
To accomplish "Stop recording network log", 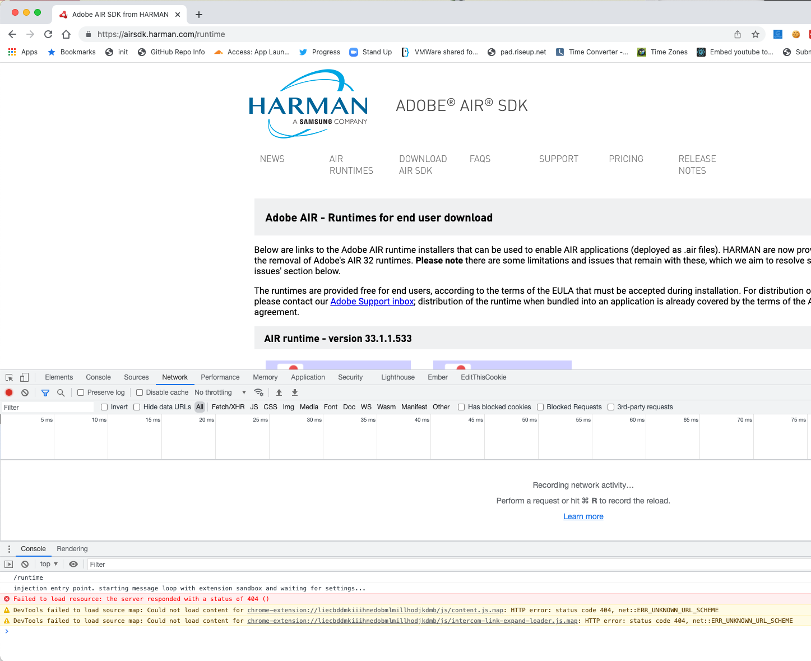I will [x=8, y=392].
